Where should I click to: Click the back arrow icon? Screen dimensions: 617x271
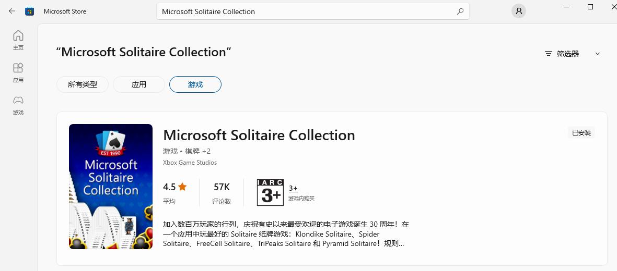12,11
